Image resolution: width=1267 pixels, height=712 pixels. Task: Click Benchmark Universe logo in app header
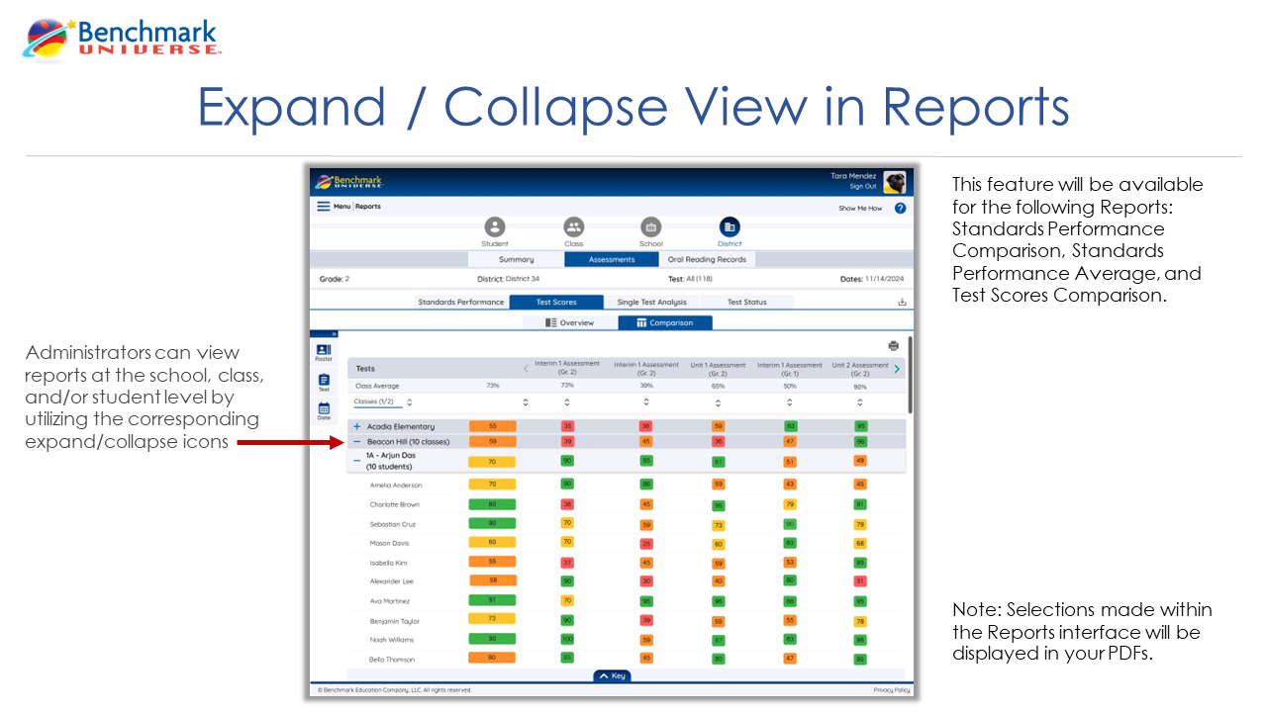tap(347, 182)
